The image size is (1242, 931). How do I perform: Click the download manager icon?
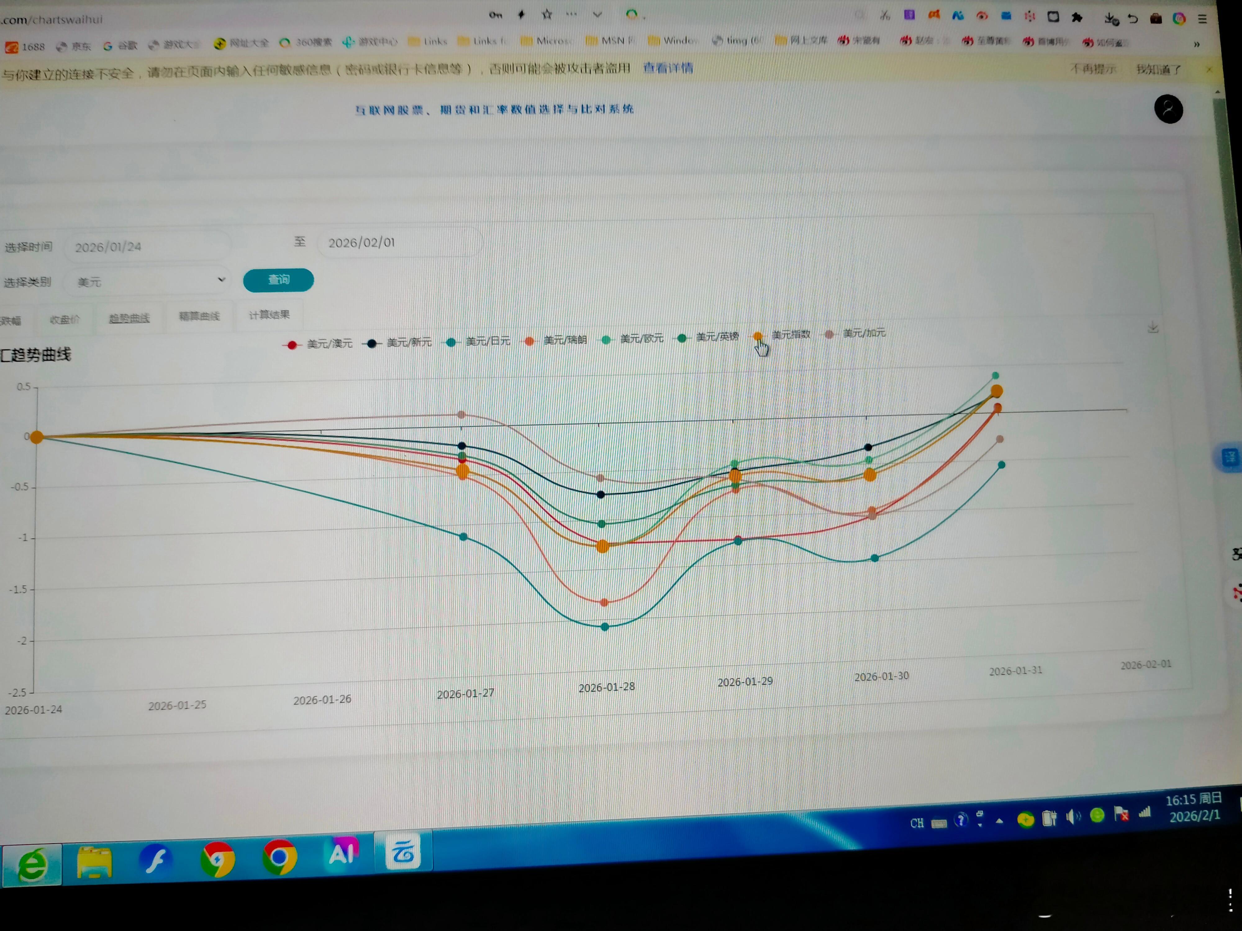1111,19
